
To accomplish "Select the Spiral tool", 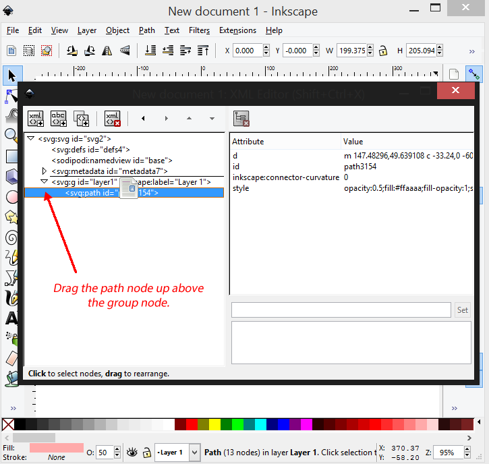I will 11,238.
